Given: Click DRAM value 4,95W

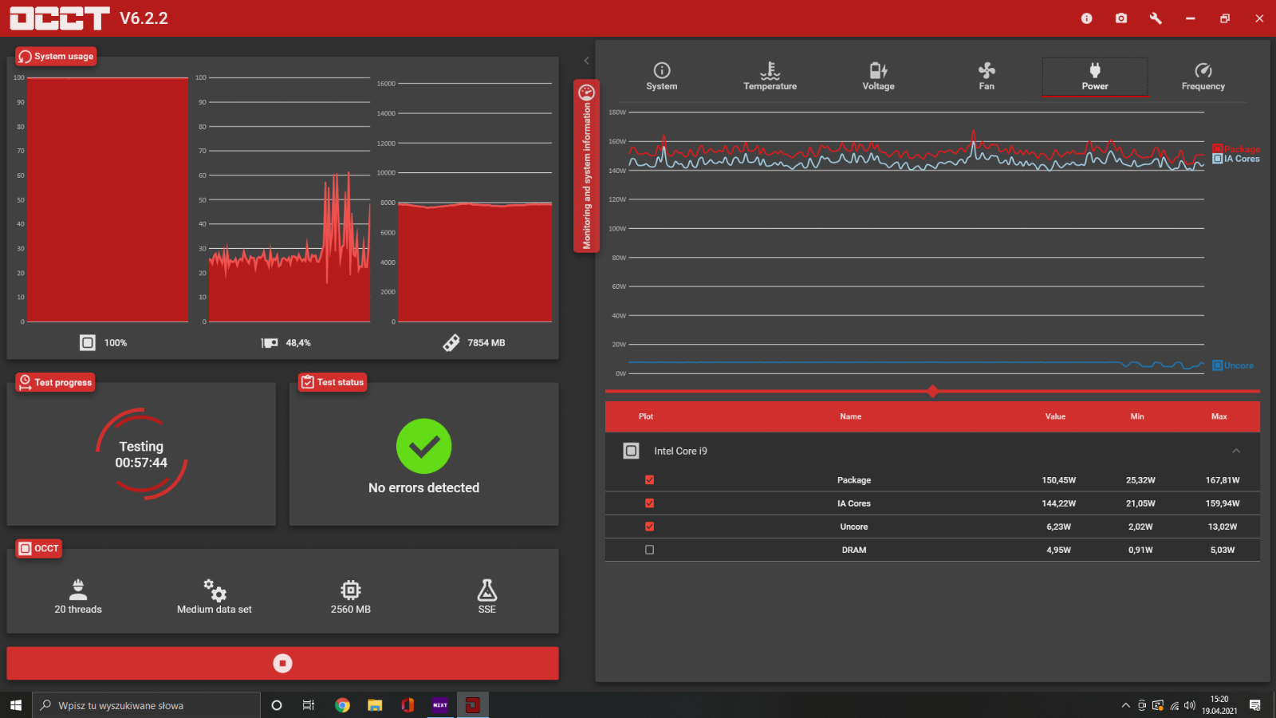Looking at the screenshot, I should click(x=1059, y=550).
